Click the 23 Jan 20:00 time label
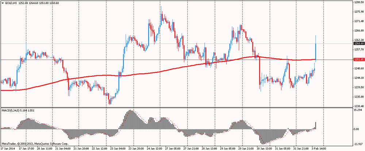365x151 pixels. (135, 148)
